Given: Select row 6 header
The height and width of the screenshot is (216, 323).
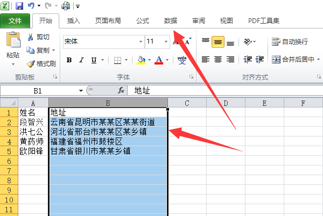Looking at the screenshot, I should (9, 161).
